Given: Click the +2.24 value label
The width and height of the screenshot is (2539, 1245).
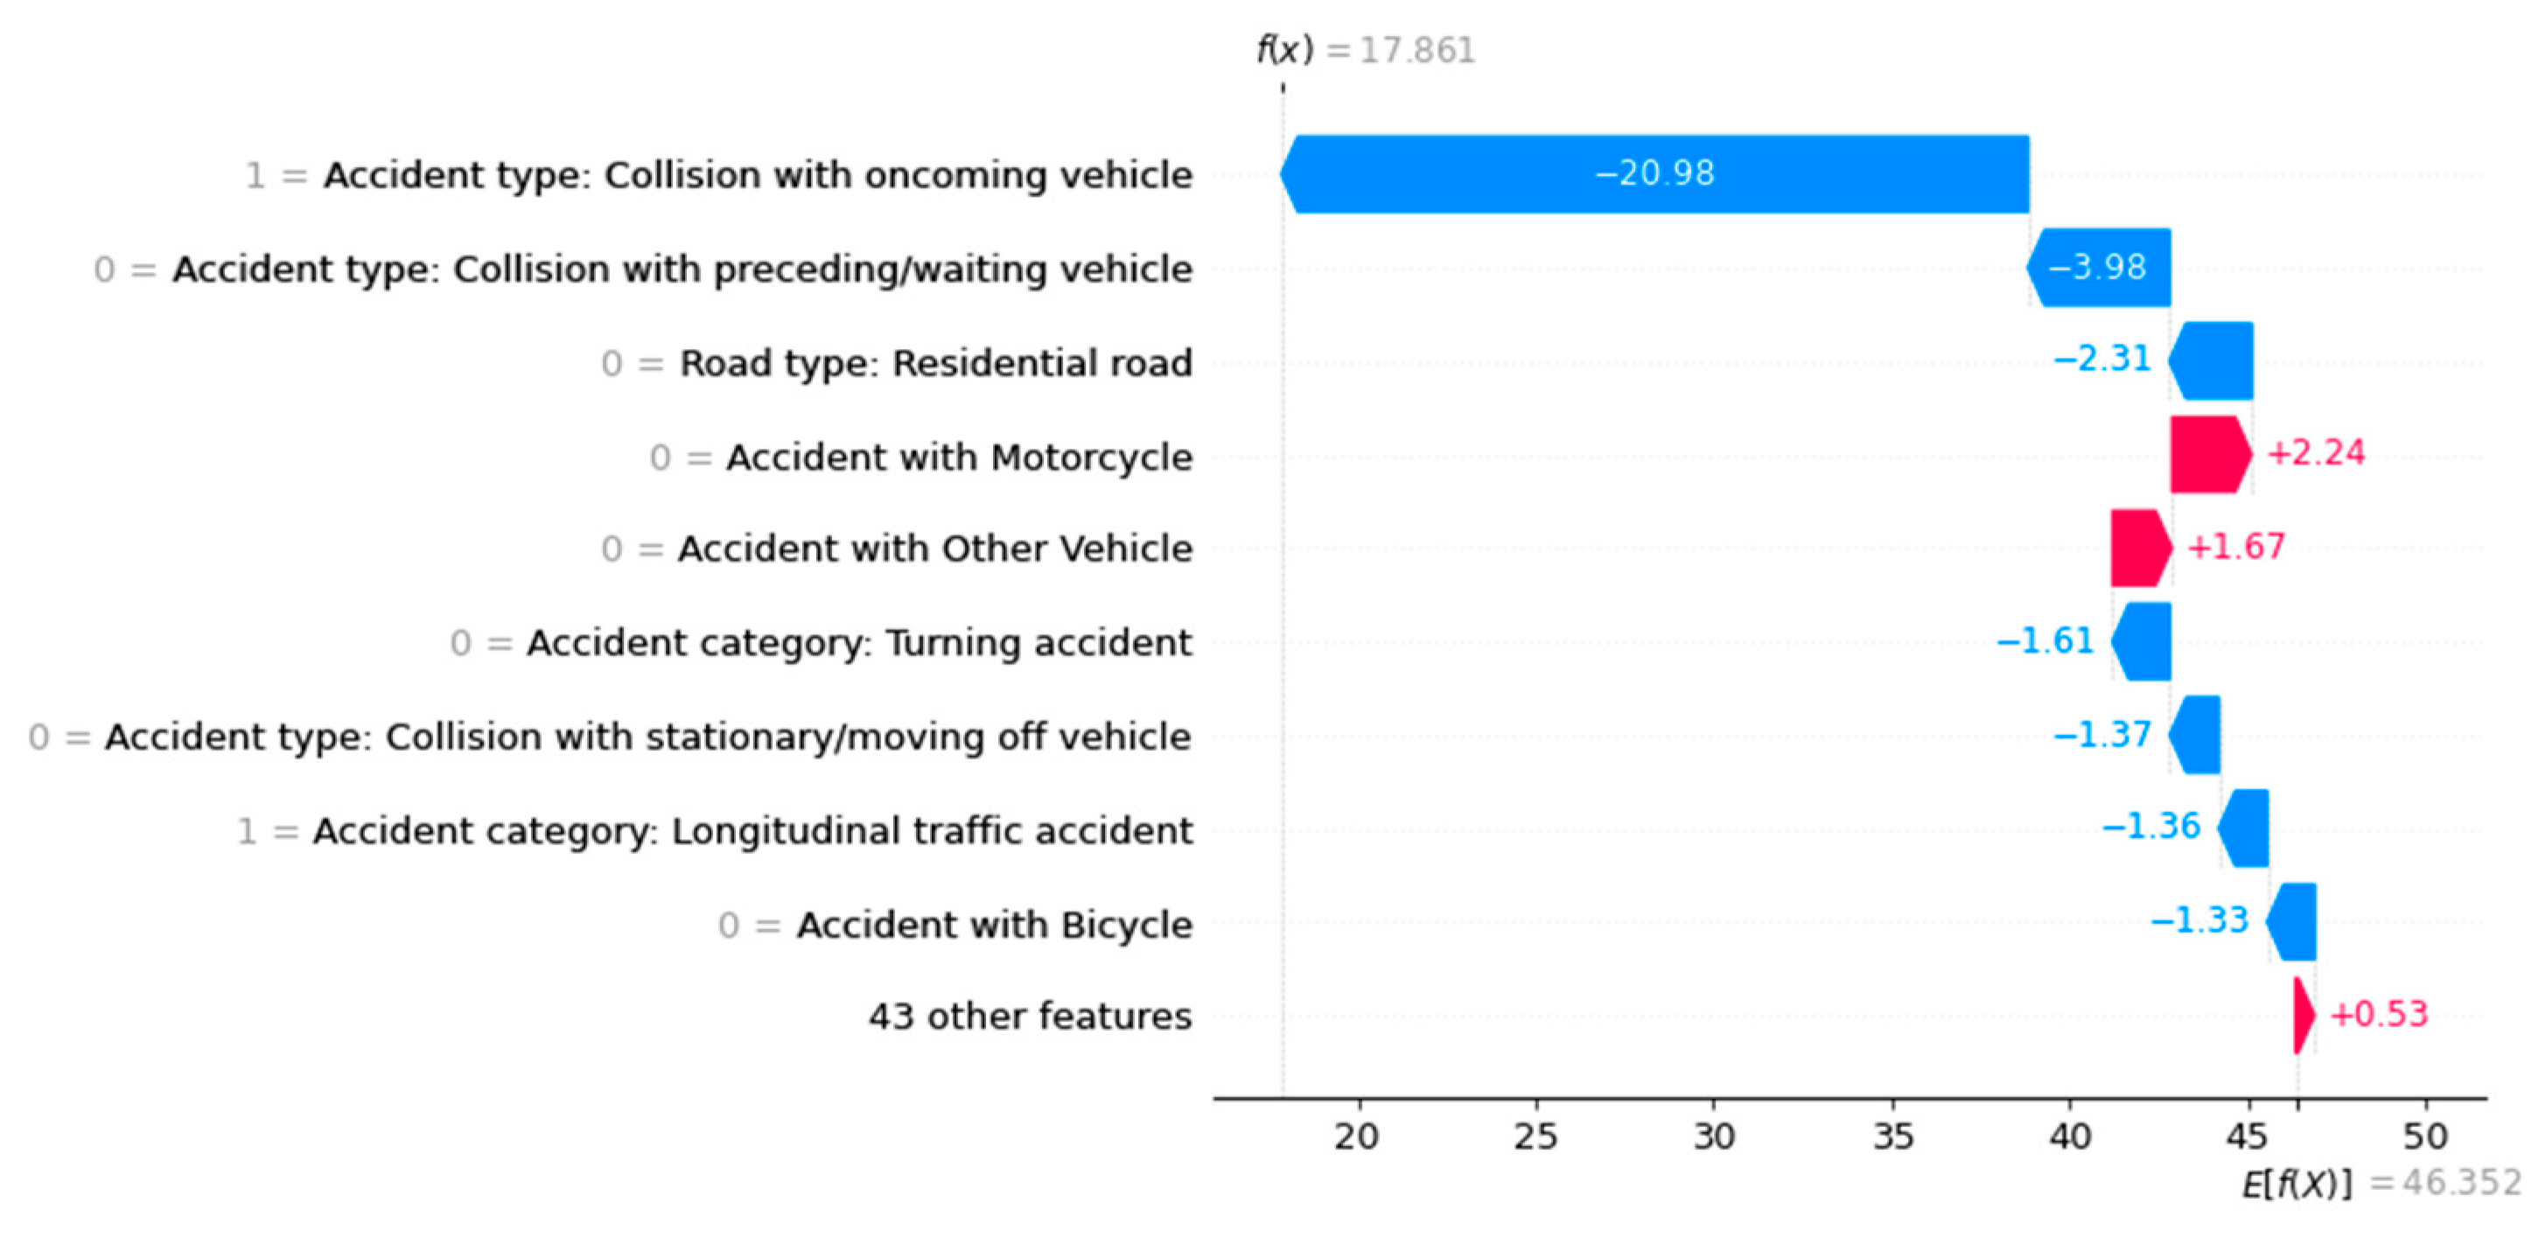Looking at the screenshot, I should pyautogui.click(x=2315, y=452).
